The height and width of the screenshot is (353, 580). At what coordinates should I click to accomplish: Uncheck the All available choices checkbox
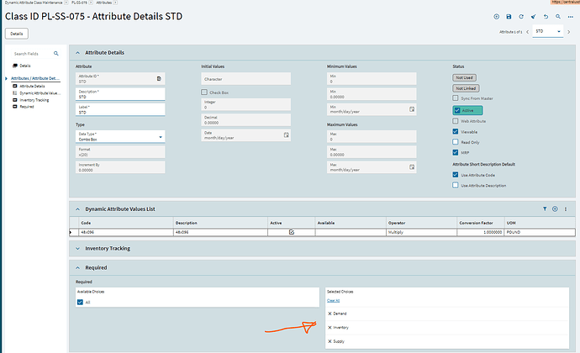(80, 302)
